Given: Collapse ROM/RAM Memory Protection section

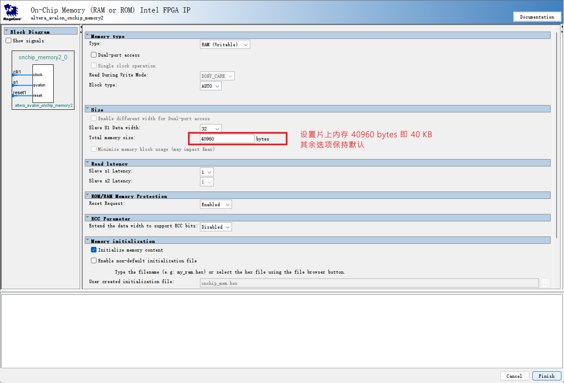Looking at the screenshot, I should click(87, 195).
